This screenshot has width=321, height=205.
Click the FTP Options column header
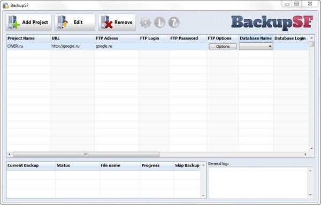(223, 39)
